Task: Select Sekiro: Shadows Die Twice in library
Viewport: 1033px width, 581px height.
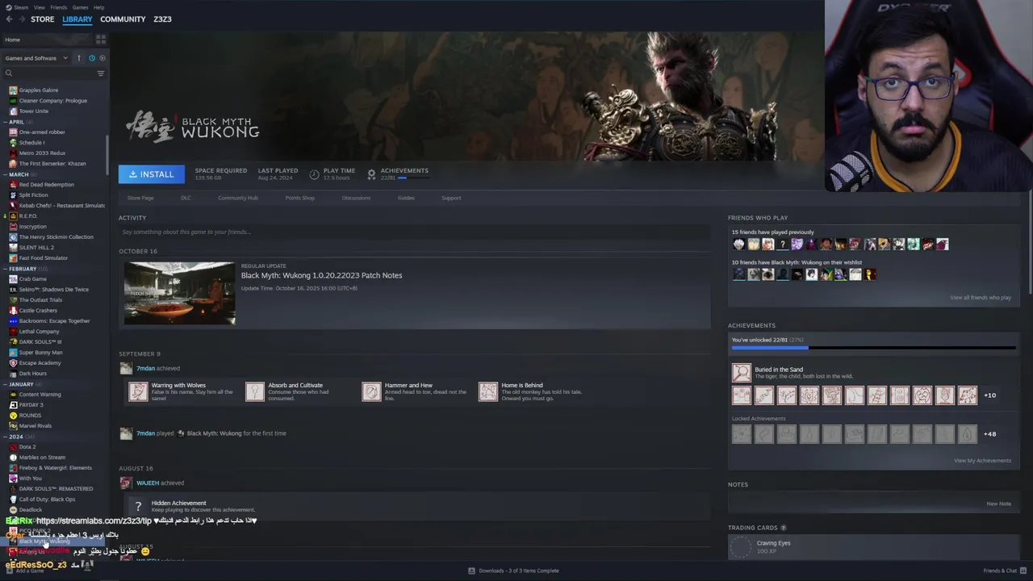Action: pos(54,290)
